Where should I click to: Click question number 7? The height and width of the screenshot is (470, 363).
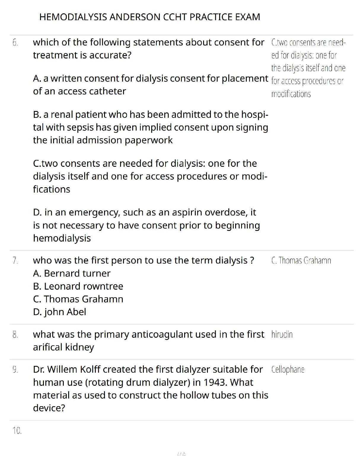(15, 261)
